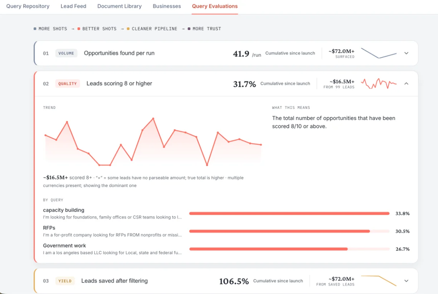Click the CLEANER PIPELINE label

(x=154, y=29)
